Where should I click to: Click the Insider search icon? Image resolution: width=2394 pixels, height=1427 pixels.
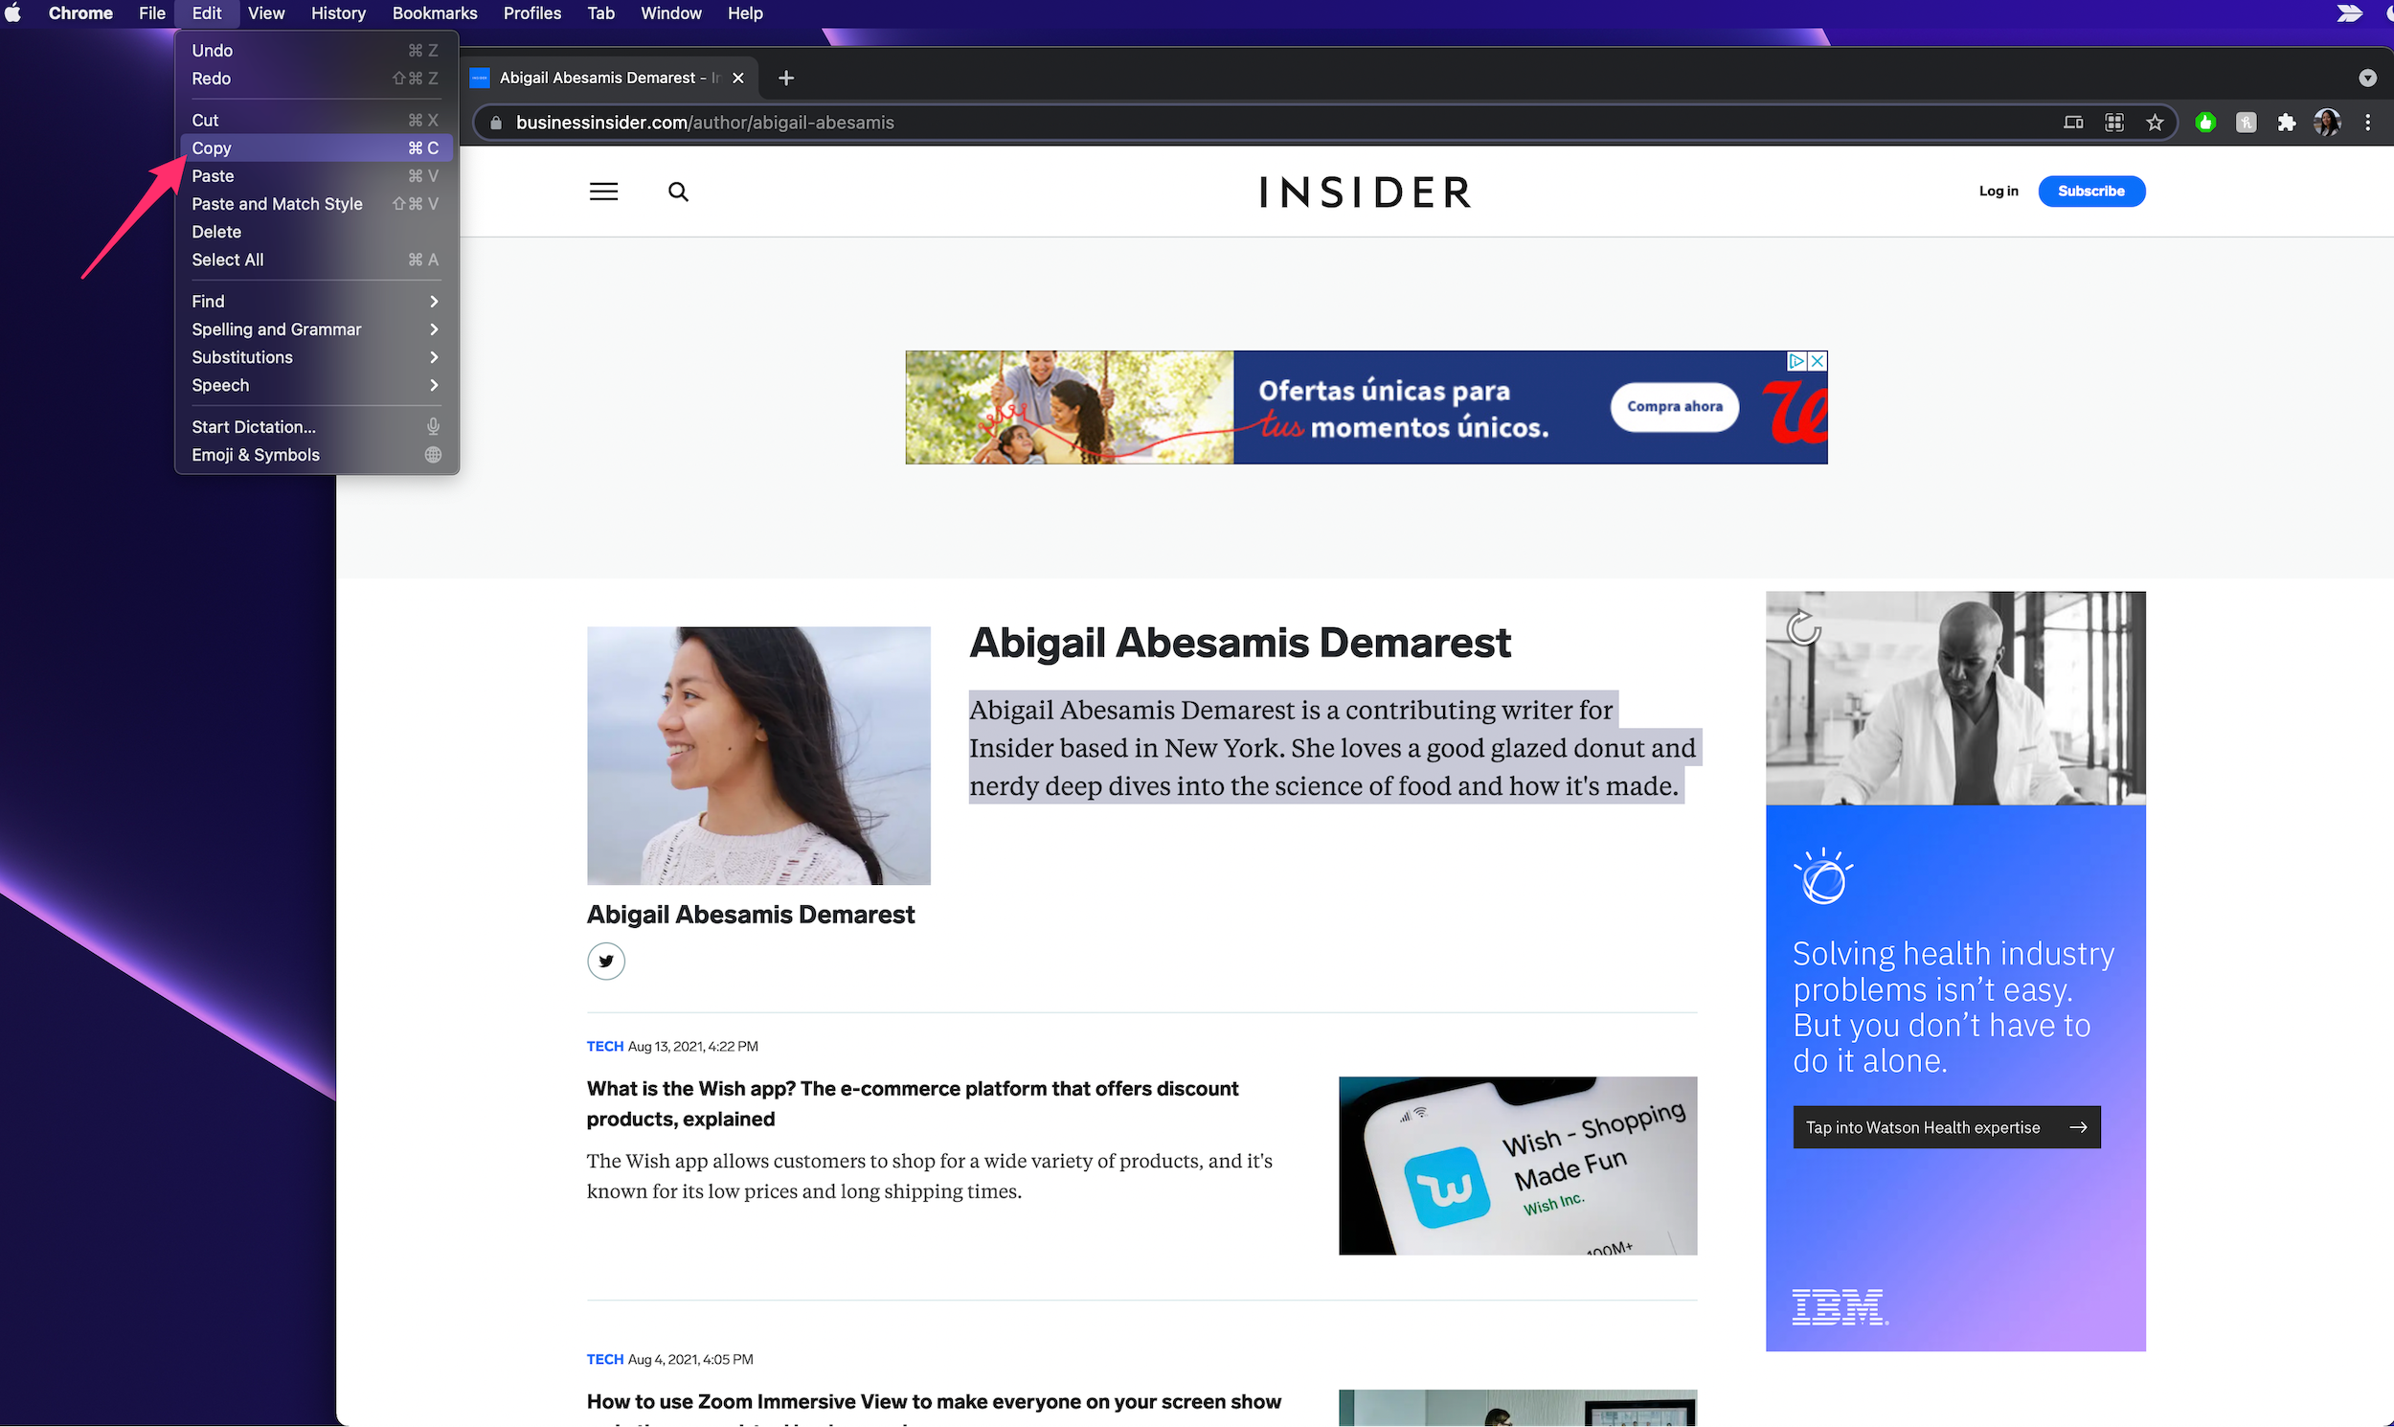coord(676,191)
